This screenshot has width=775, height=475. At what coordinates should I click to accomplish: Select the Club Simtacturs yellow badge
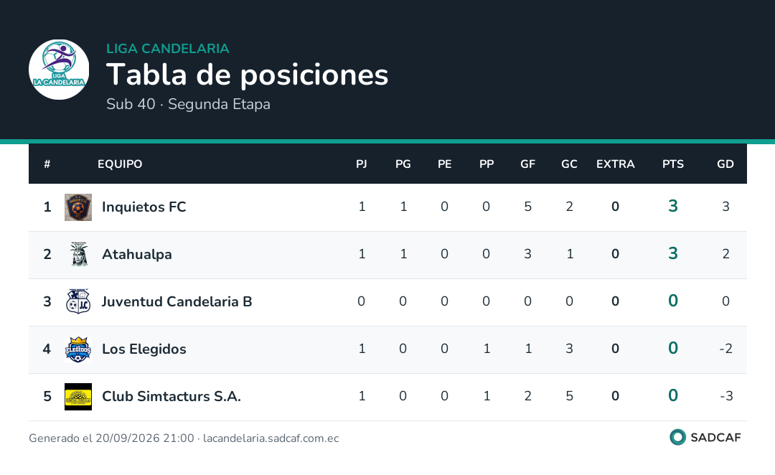(78, 396)
